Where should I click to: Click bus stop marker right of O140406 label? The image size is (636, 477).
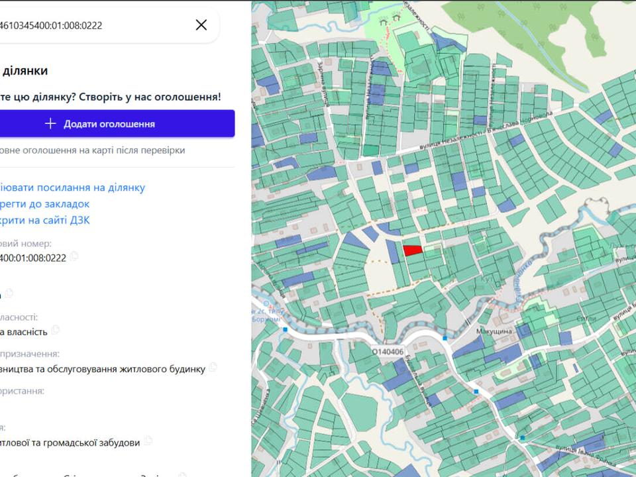[x=445, y=338]
